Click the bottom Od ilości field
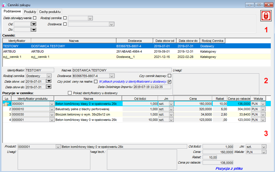Image resolution: width=275 pixels, height=172 pixels. pos(218,147)
